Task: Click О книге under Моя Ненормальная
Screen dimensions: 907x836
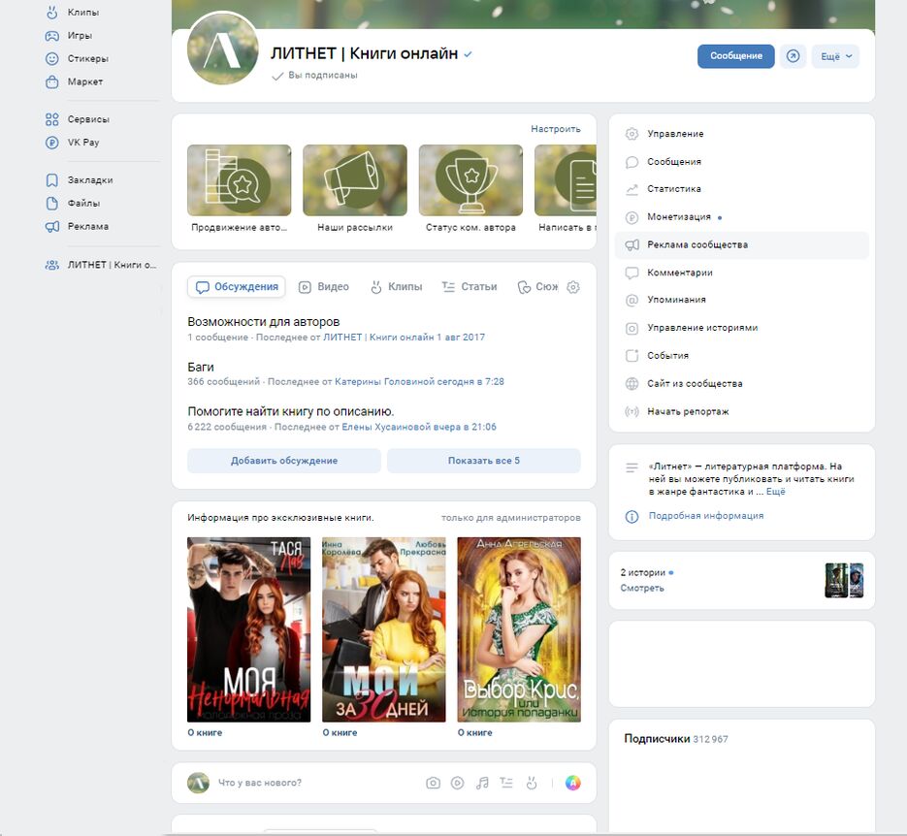Action: pyautogui.click(x=205, y=732)
